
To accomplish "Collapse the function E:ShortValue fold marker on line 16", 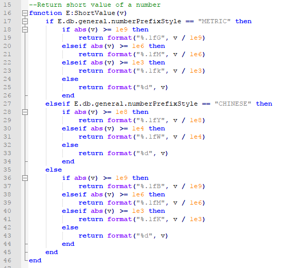I will tap(25, 13).
